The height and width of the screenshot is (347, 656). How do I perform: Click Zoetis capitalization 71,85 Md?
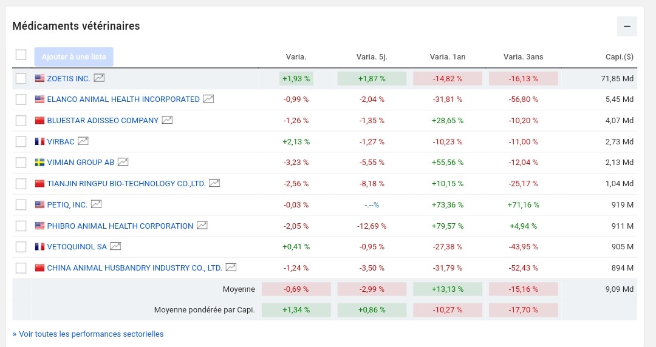[x=617, y=79]
